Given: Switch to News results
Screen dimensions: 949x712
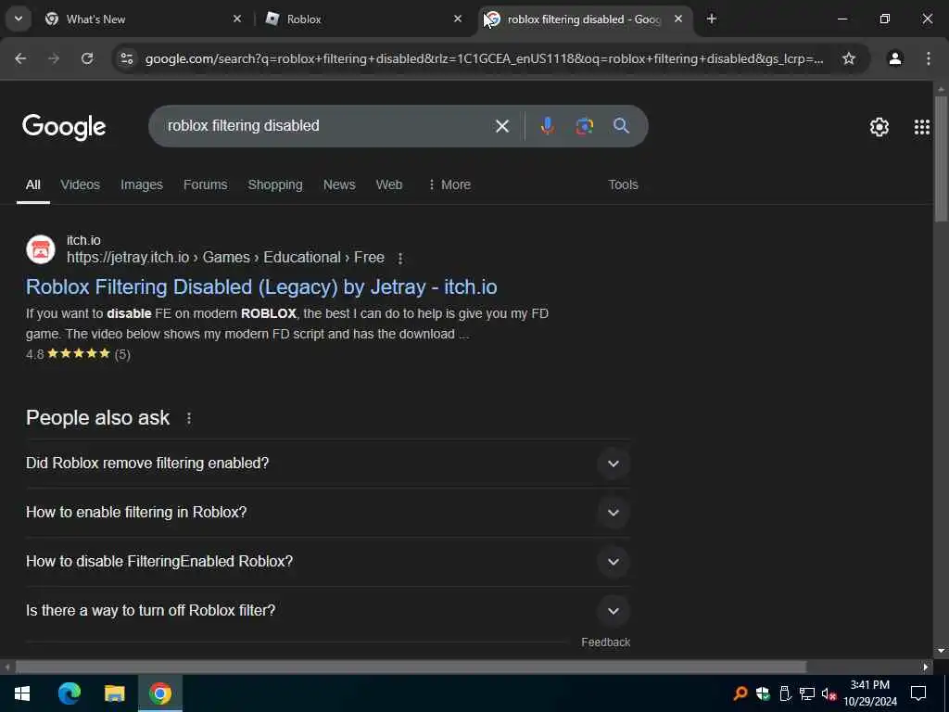Looking at the screenshot, I should (x=339, y=184).
